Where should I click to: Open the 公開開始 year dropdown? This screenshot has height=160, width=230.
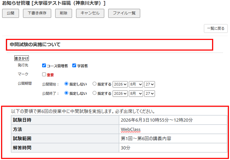click(x=120, y=84)
